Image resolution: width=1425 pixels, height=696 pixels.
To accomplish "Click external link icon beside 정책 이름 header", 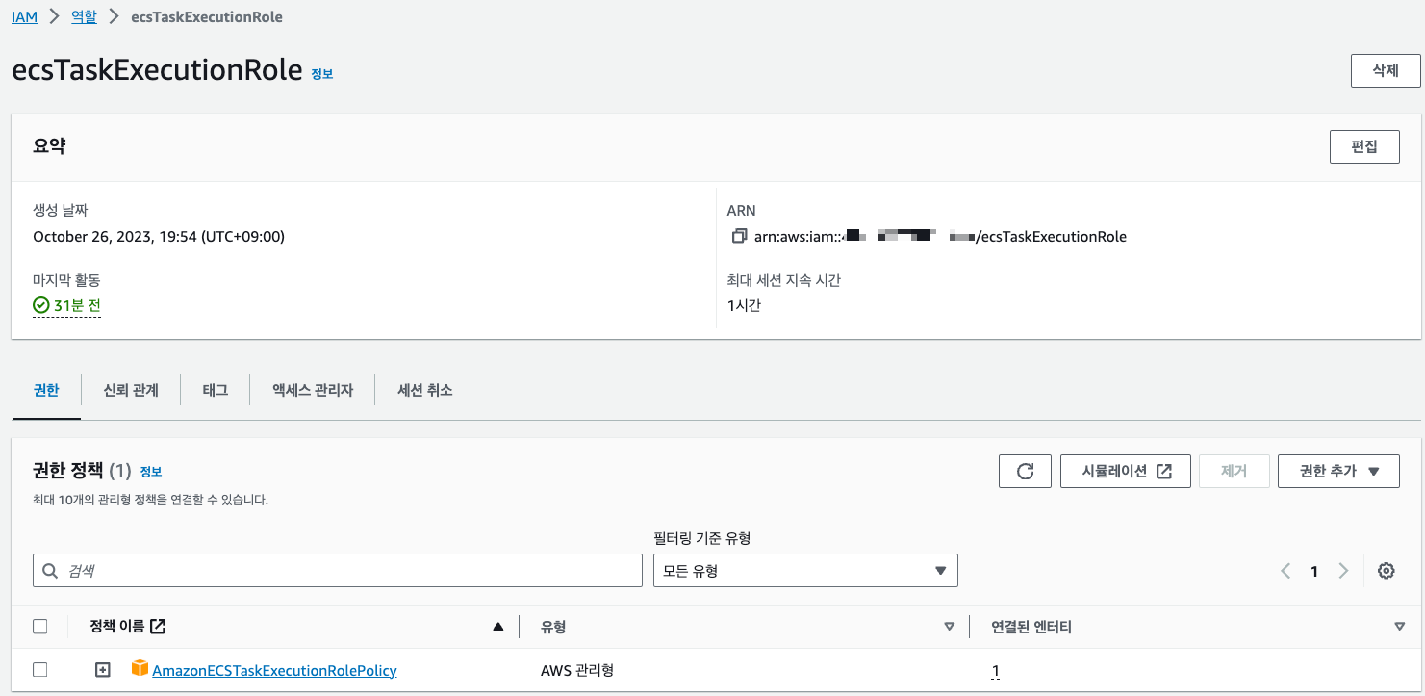I will click(x=159, y=627).
